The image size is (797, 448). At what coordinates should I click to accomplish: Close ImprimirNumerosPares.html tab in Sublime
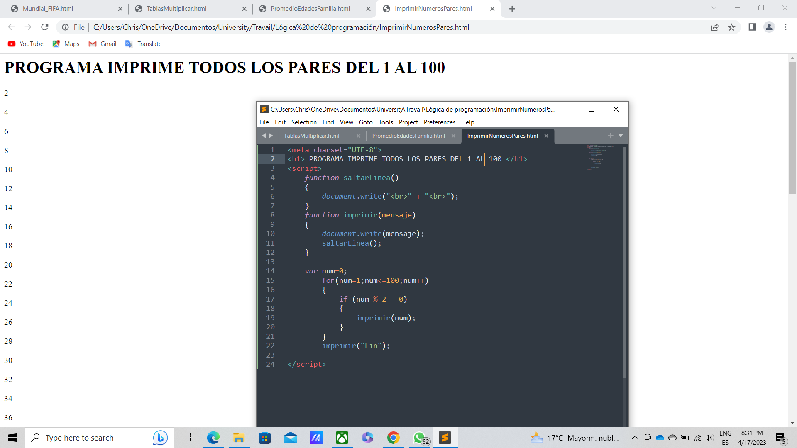point(546,136)
